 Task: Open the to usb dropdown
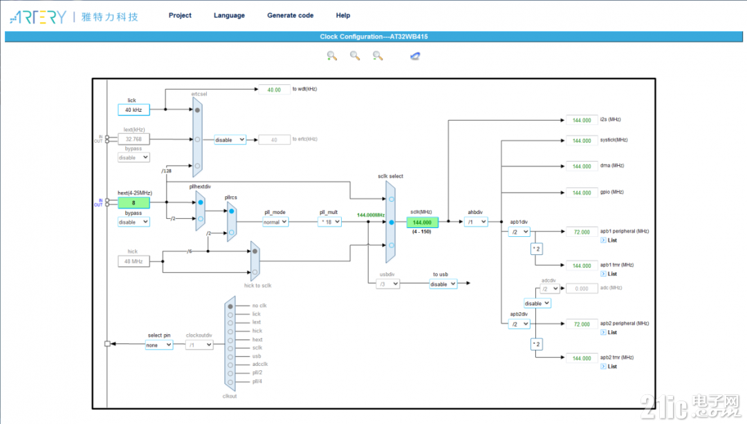point(443,284)
